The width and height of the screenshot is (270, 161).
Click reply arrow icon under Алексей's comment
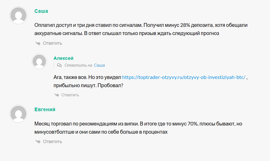click(x=57, y=95)
